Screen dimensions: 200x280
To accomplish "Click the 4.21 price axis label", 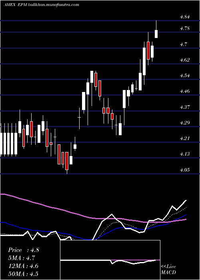I will [185, 138].
